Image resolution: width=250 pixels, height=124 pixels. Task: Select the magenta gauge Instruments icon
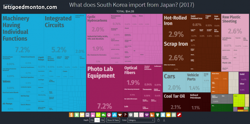click(x=109, y=115)
